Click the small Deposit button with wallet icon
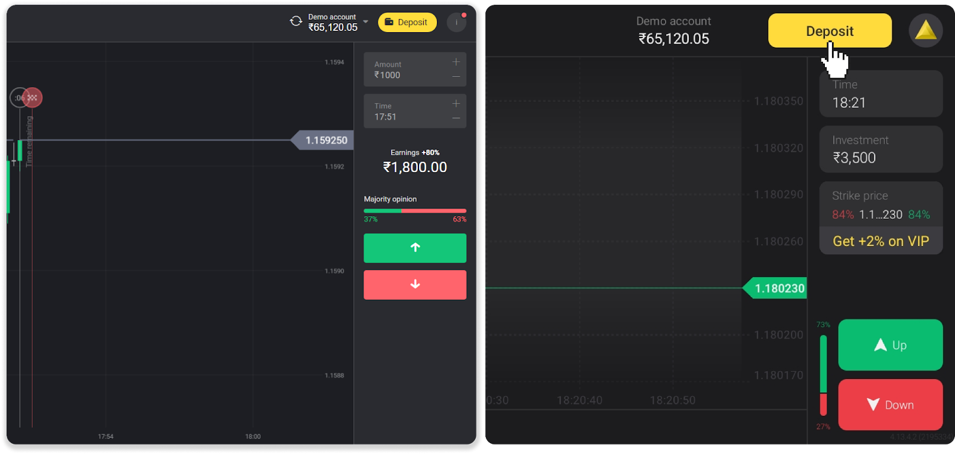The image size is (955, 454). [x=407, y=23]
